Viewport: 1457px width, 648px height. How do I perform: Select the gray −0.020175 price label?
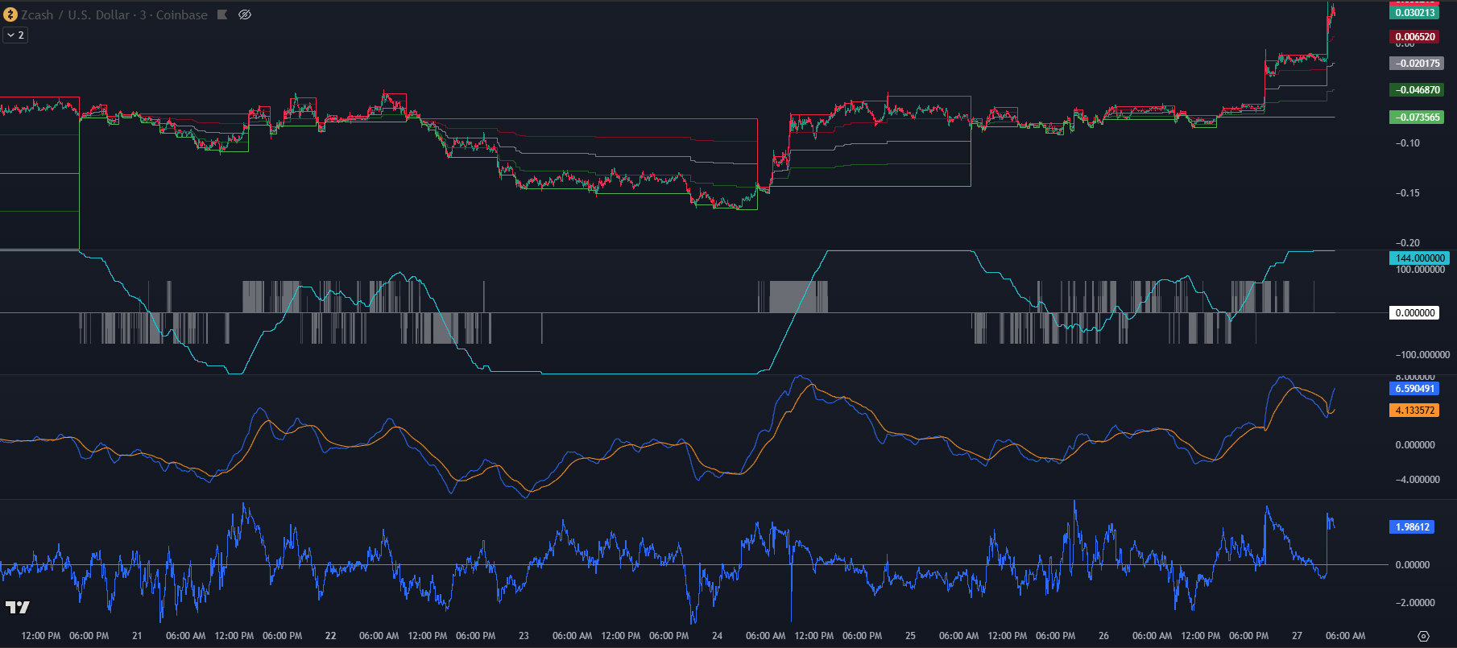coord(1417,64)
